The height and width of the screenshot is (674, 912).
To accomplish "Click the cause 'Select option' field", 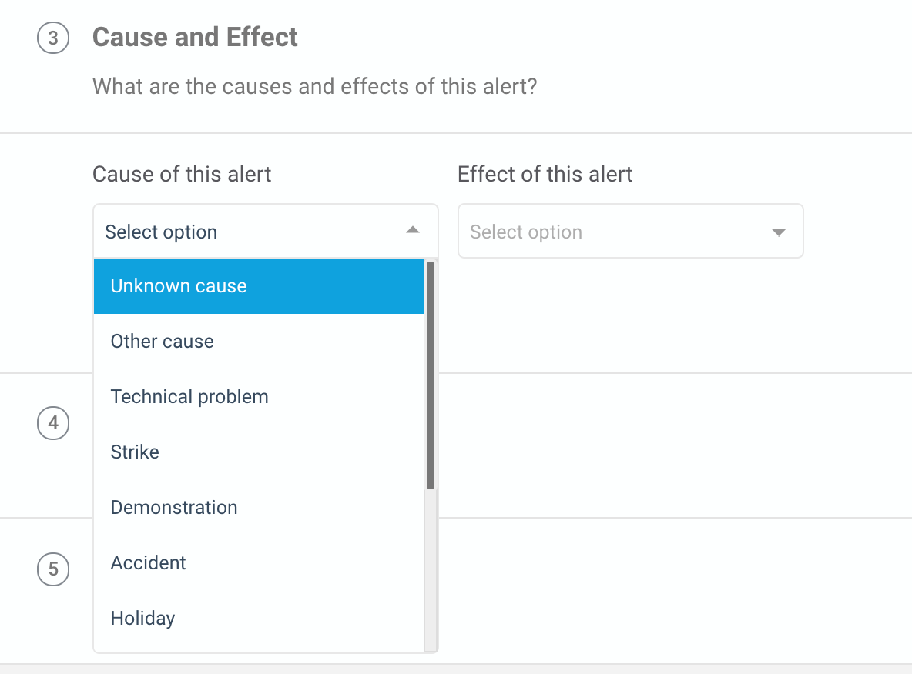I will [x=265, y=231].
